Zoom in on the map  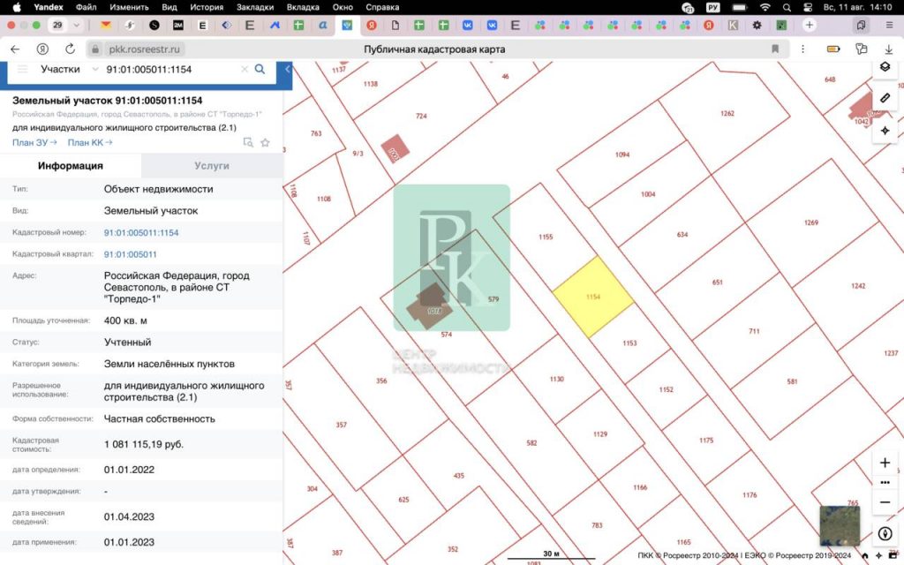(x=885, y=463)
